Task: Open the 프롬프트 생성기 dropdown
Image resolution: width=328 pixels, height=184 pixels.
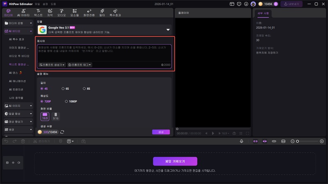Action: 52,65
